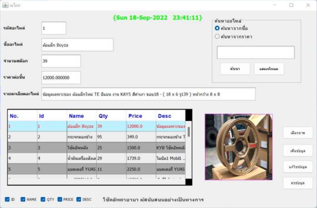This screenshot has width=317, height=208.
Task: Click the KYB โช๊คอัพหลัง description cell
Action: tap(171, 148)
